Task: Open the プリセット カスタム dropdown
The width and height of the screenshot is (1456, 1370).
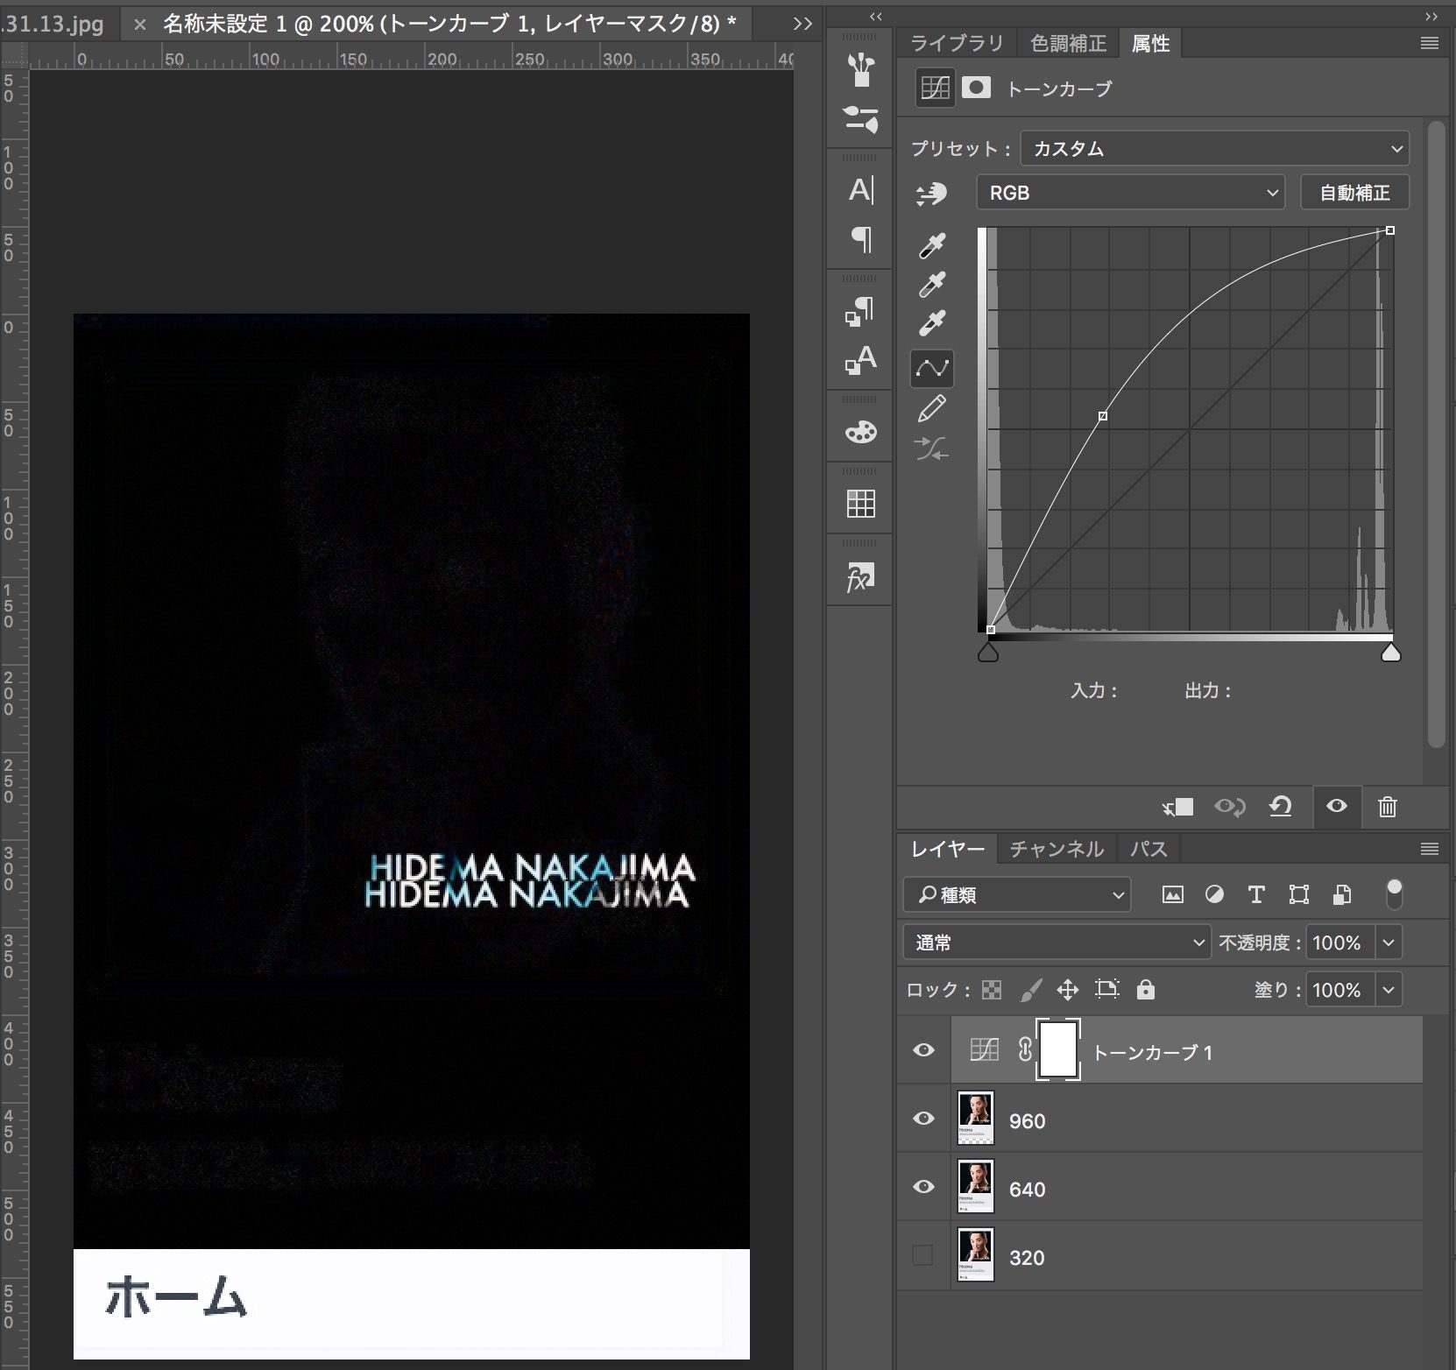Action: (1214, 149)
